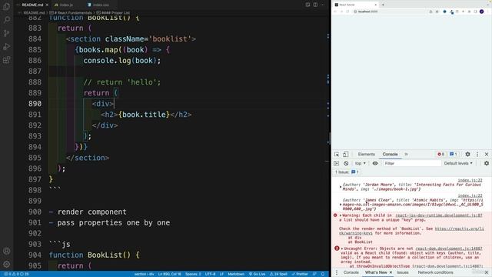Screen dimensions: 492x277
Task: Open new browser tab with plus
Action: pos(383,5)
